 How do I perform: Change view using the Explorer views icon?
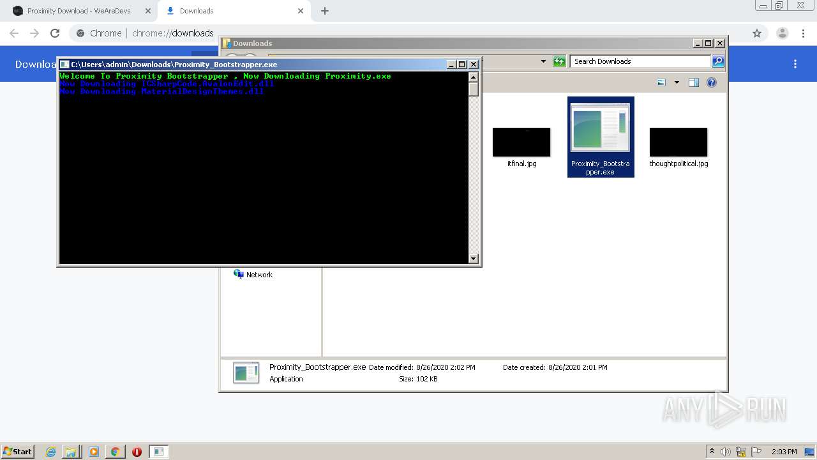click(x=661, y=82)
